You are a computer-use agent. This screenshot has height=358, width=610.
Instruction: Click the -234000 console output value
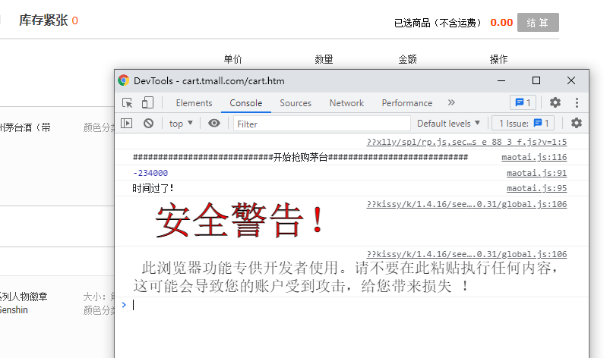point(150,173)
